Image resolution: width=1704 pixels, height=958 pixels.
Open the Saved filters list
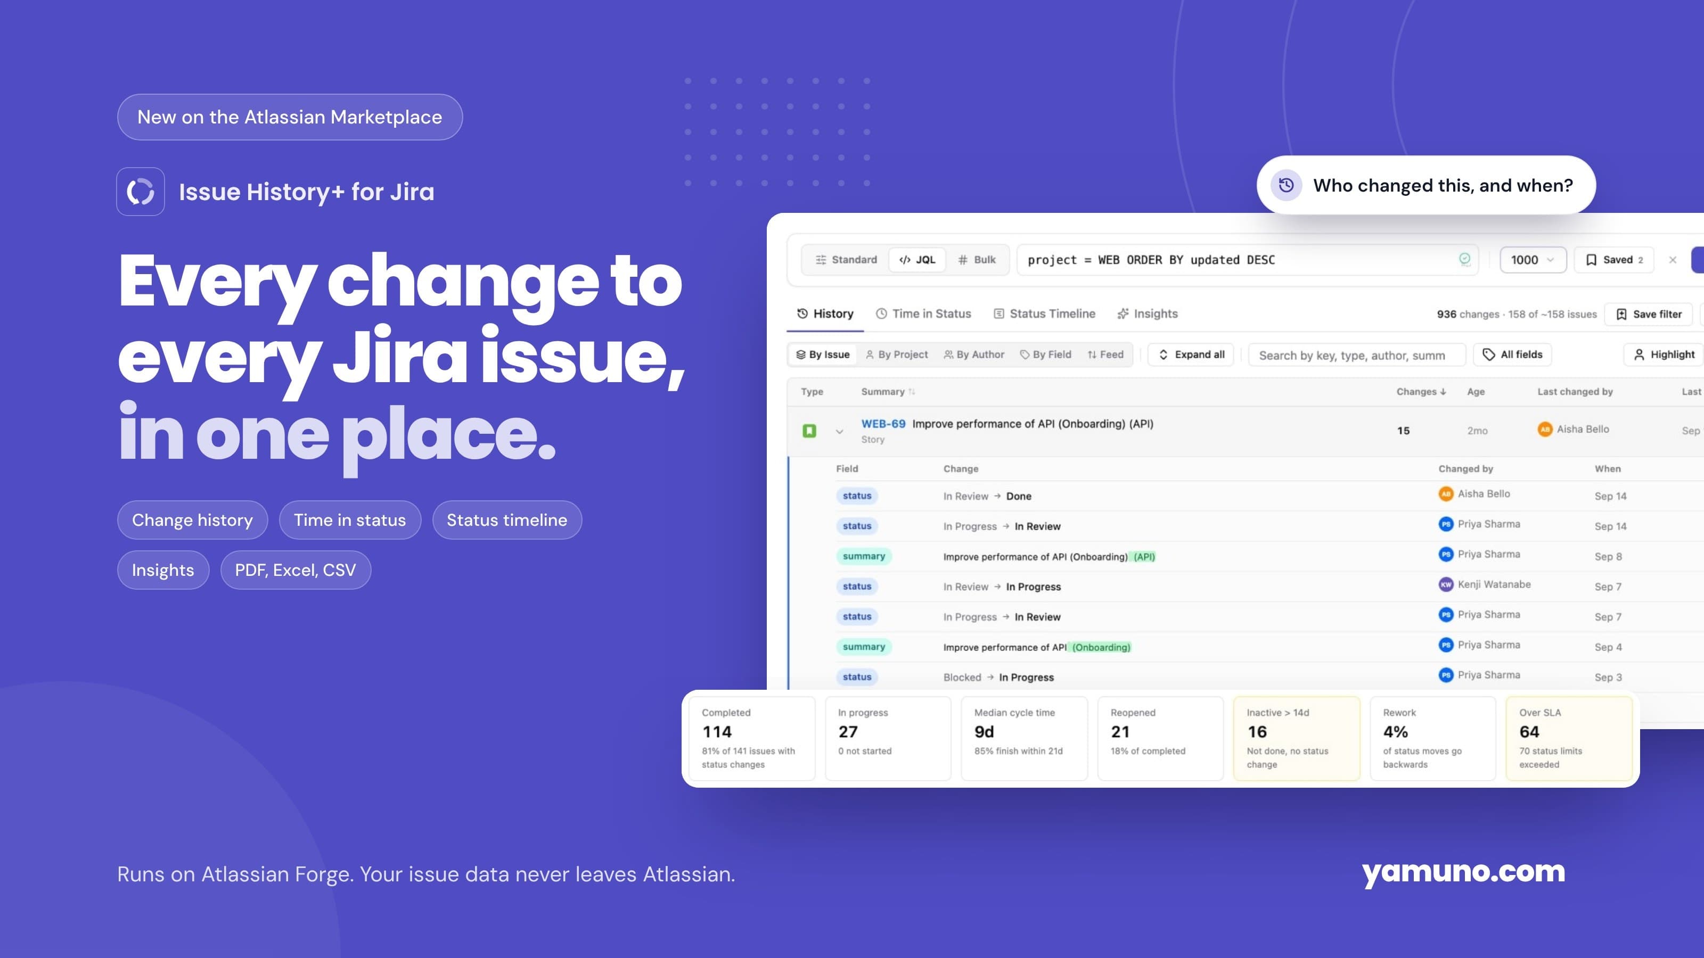pos(1614,260)
